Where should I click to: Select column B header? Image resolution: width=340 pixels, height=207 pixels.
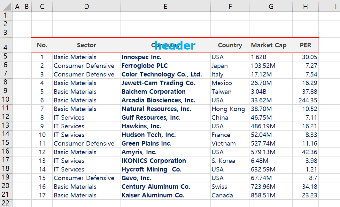[x=27, y=6]
